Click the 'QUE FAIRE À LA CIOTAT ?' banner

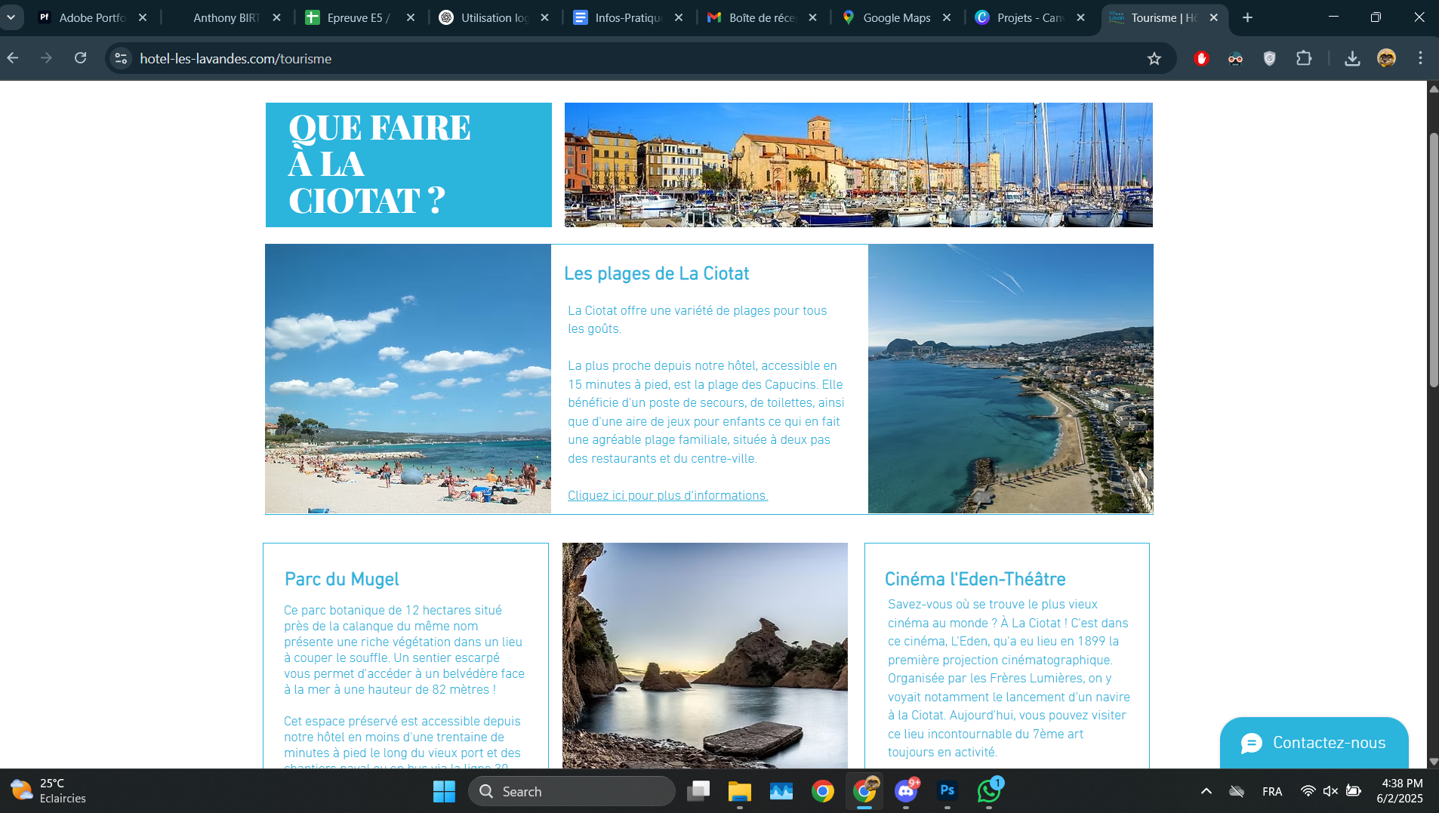tap(408, 165)
